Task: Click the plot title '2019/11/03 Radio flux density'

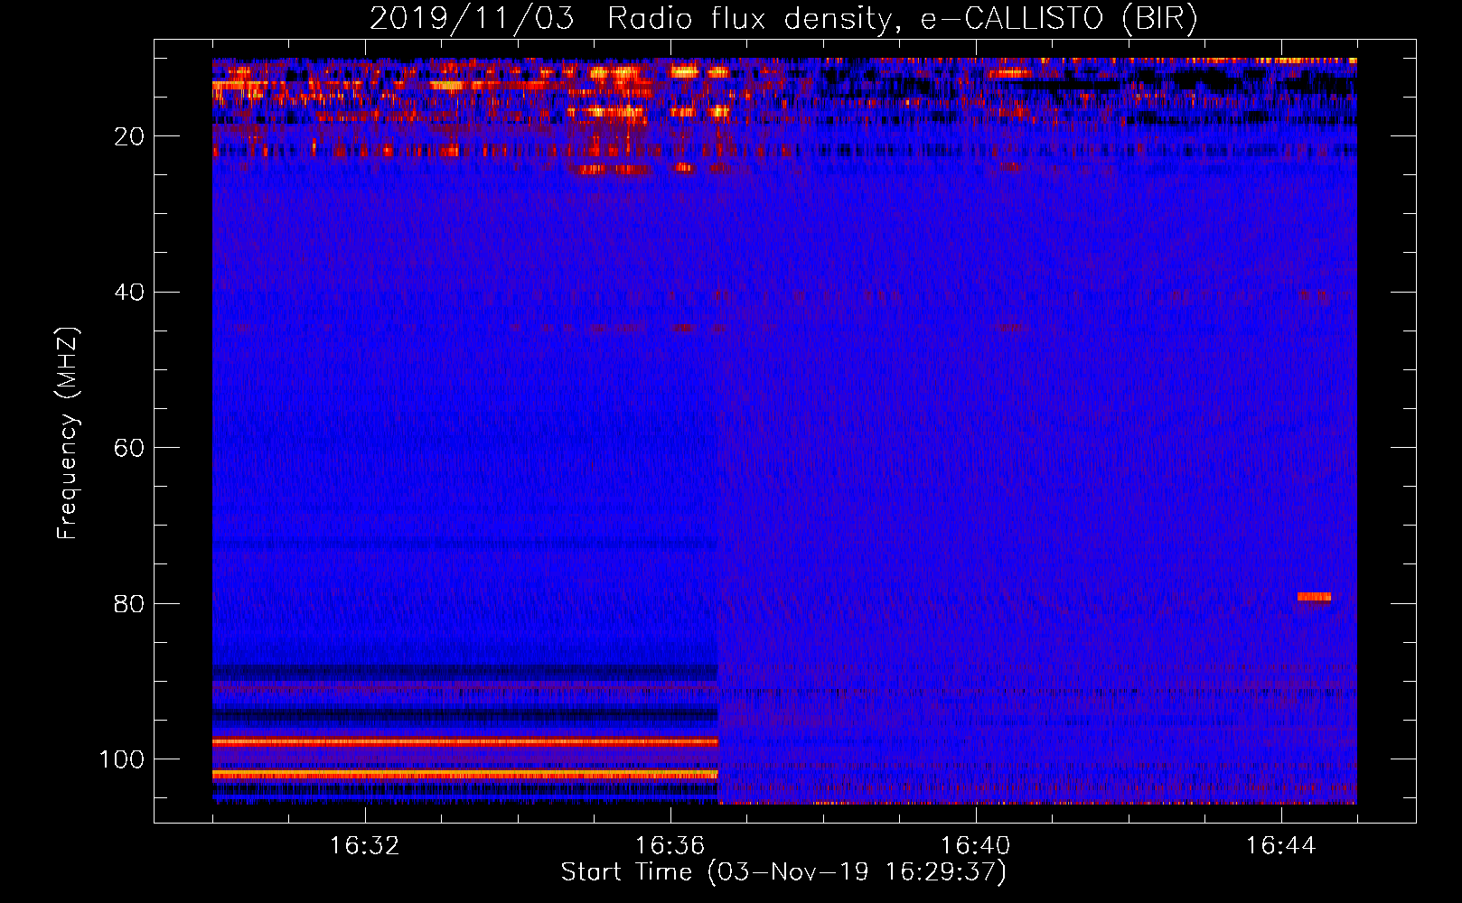Action: point(783,19)
